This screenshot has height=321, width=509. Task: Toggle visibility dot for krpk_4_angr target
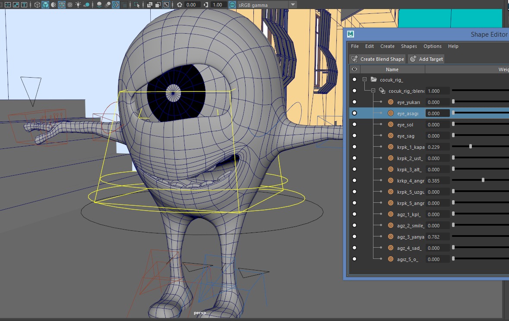pyautogui.click(x=354, y=181)
